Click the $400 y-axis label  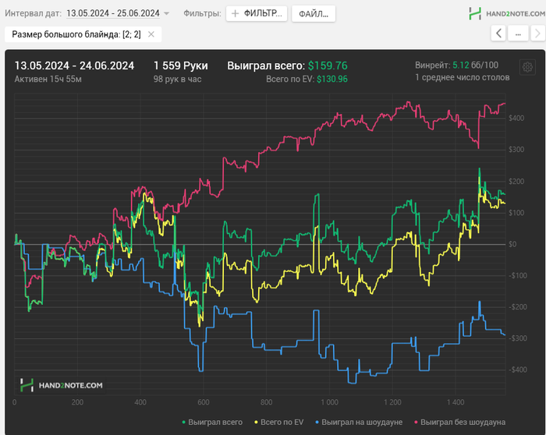[516, 118]
